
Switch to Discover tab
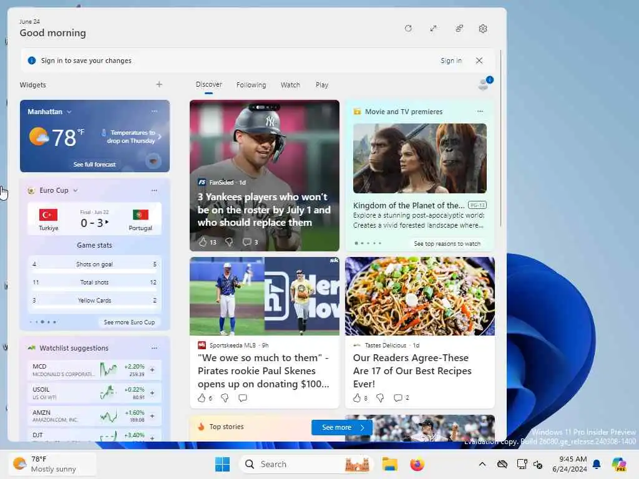point(208,84)
